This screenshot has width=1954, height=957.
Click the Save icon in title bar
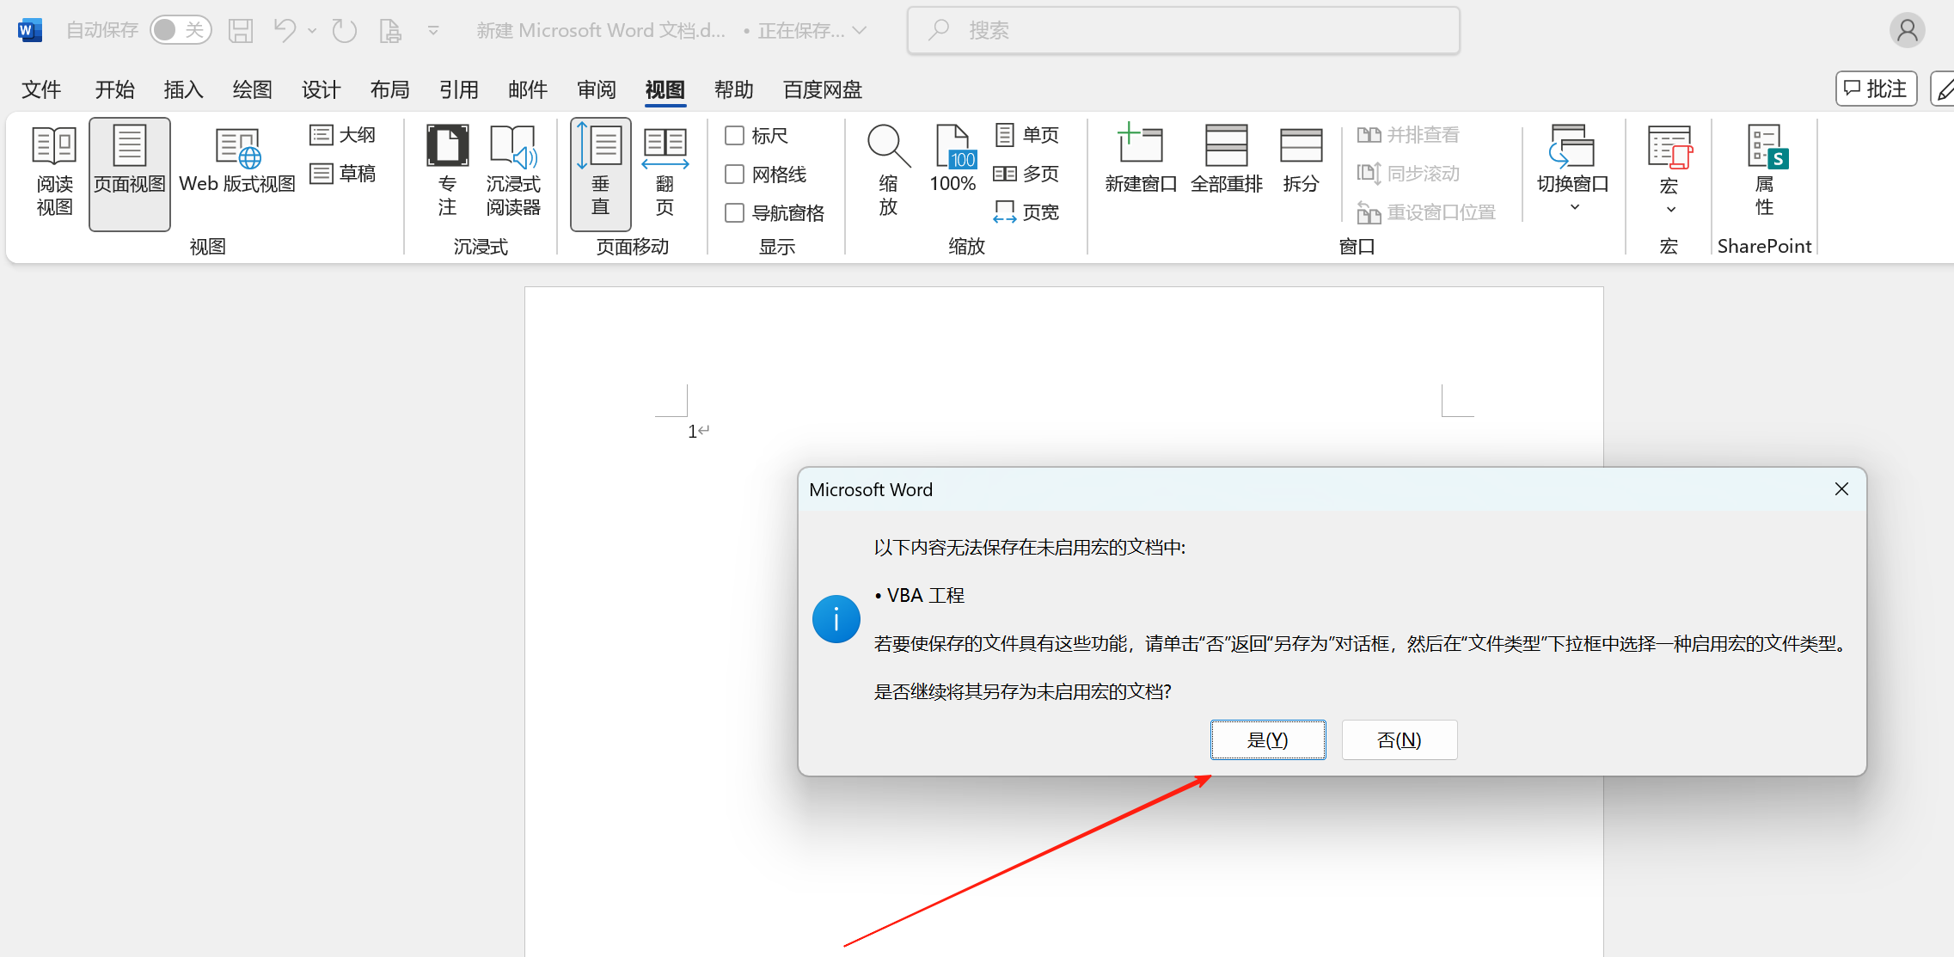point(241,31)
